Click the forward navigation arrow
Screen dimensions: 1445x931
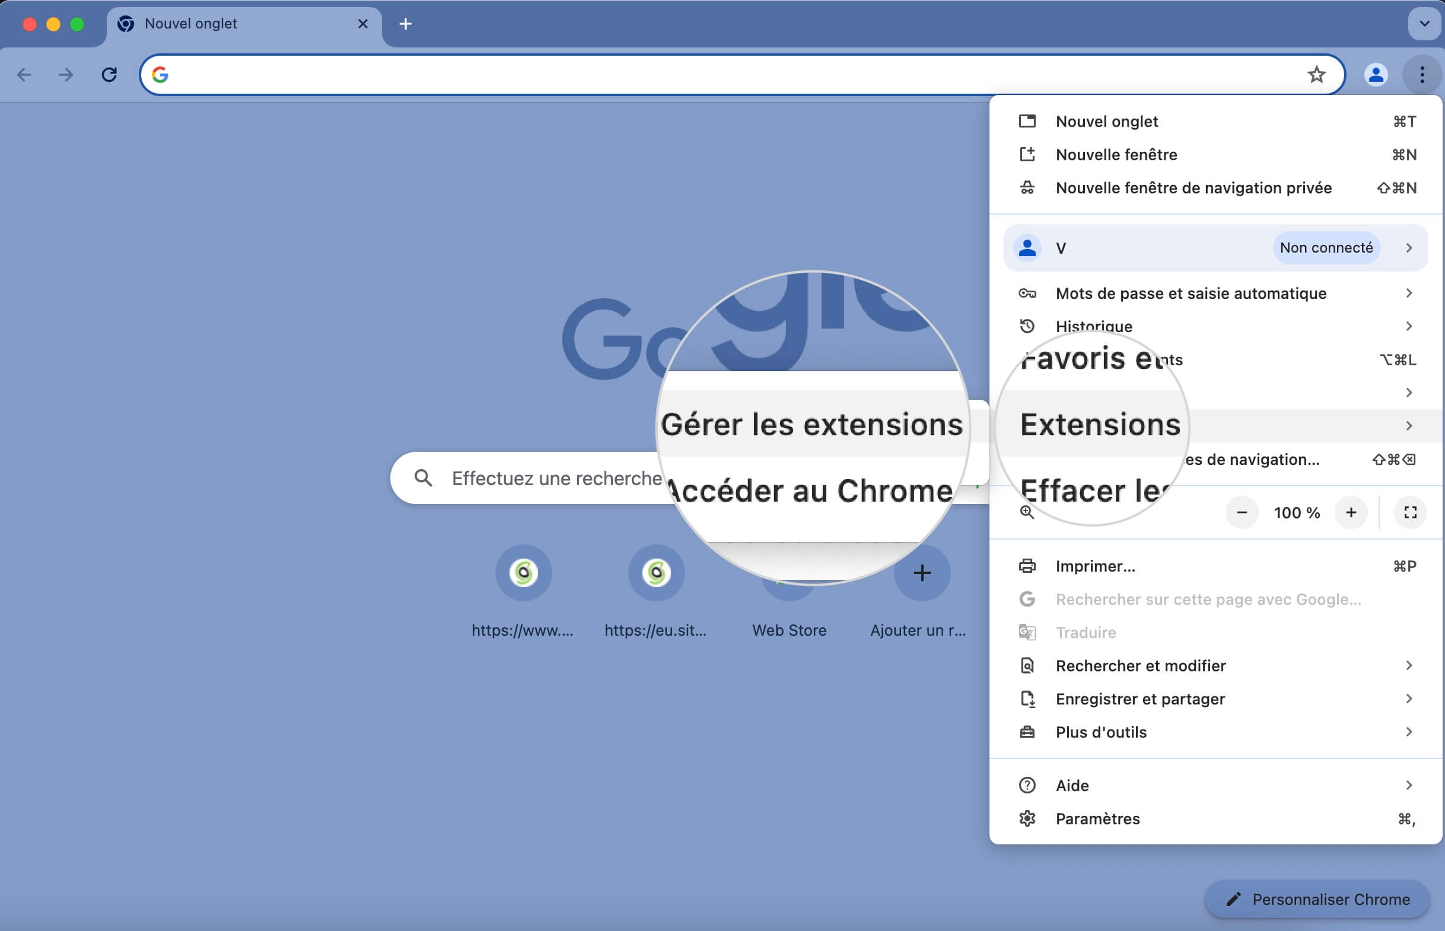[x=66, y=74]
